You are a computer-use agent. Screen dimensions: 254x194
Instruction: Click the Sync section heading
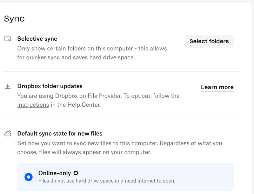pos(14,19)
